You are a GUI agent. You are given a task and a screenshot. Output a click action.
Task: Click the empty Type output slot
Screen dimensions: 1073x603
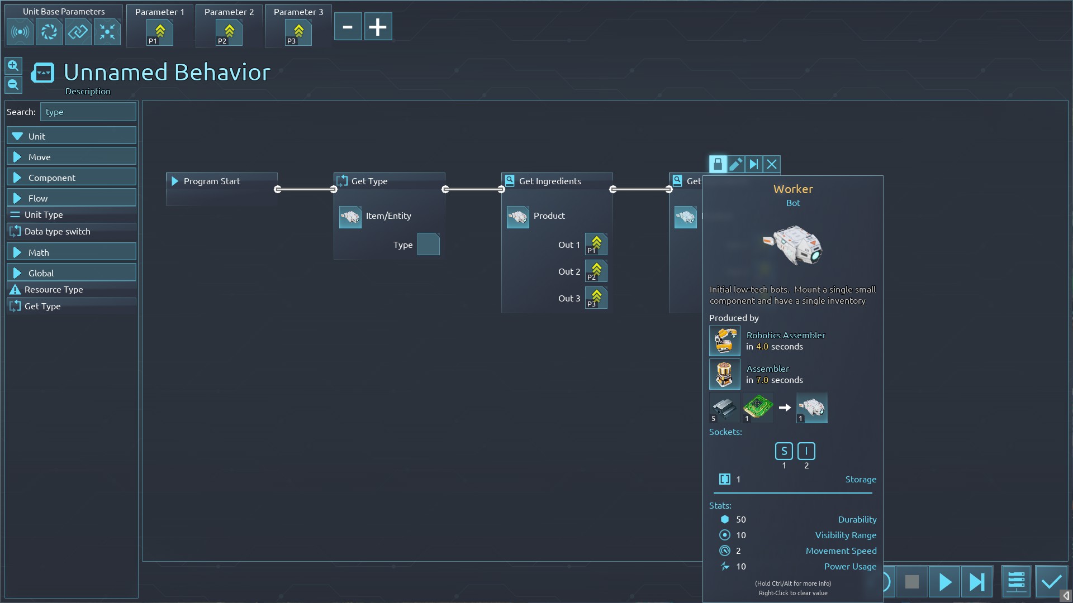point(429,245)
